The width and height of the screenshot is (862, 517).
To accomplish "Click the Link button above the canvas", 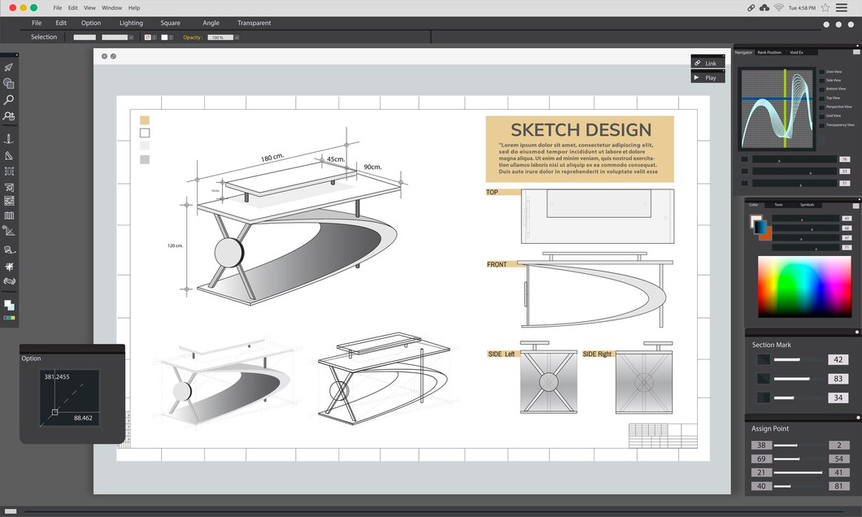I will point(707,63).
